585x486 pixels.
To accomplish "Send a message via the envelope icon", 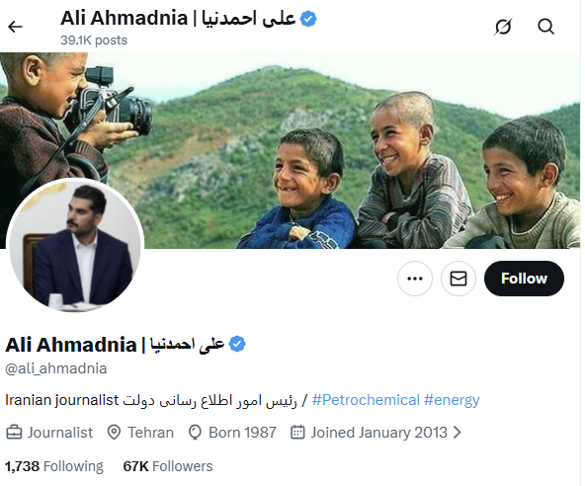I will pos(459,279).
